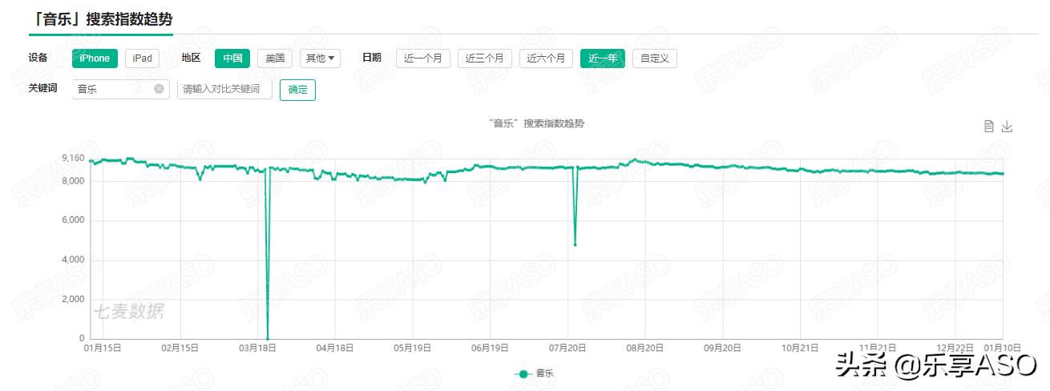This screenshot has width=1050, height=391.
Task: Select the chart title “音乐”搜索指数趋势
Action: pos(535,123)
